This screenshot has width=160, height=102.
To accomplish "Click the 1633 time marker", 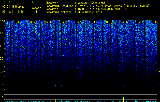I will point(48,22).
